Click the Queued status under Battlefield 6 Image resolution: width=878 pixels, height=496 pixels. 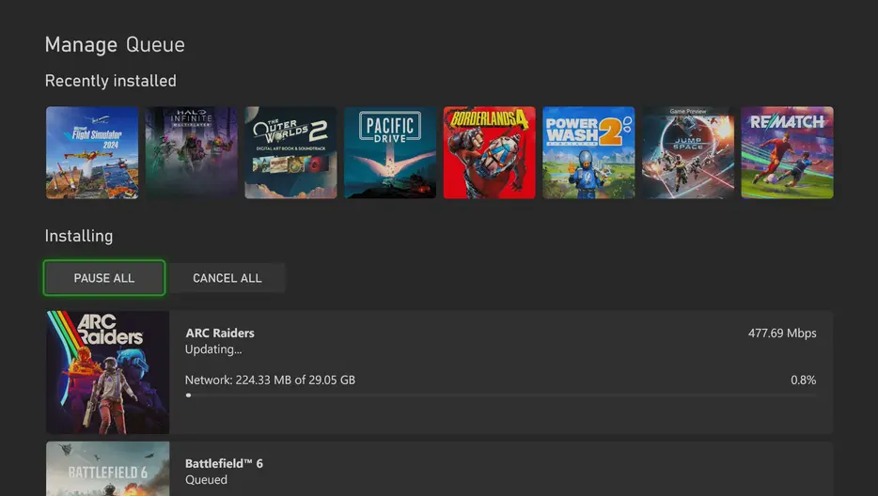206,480
